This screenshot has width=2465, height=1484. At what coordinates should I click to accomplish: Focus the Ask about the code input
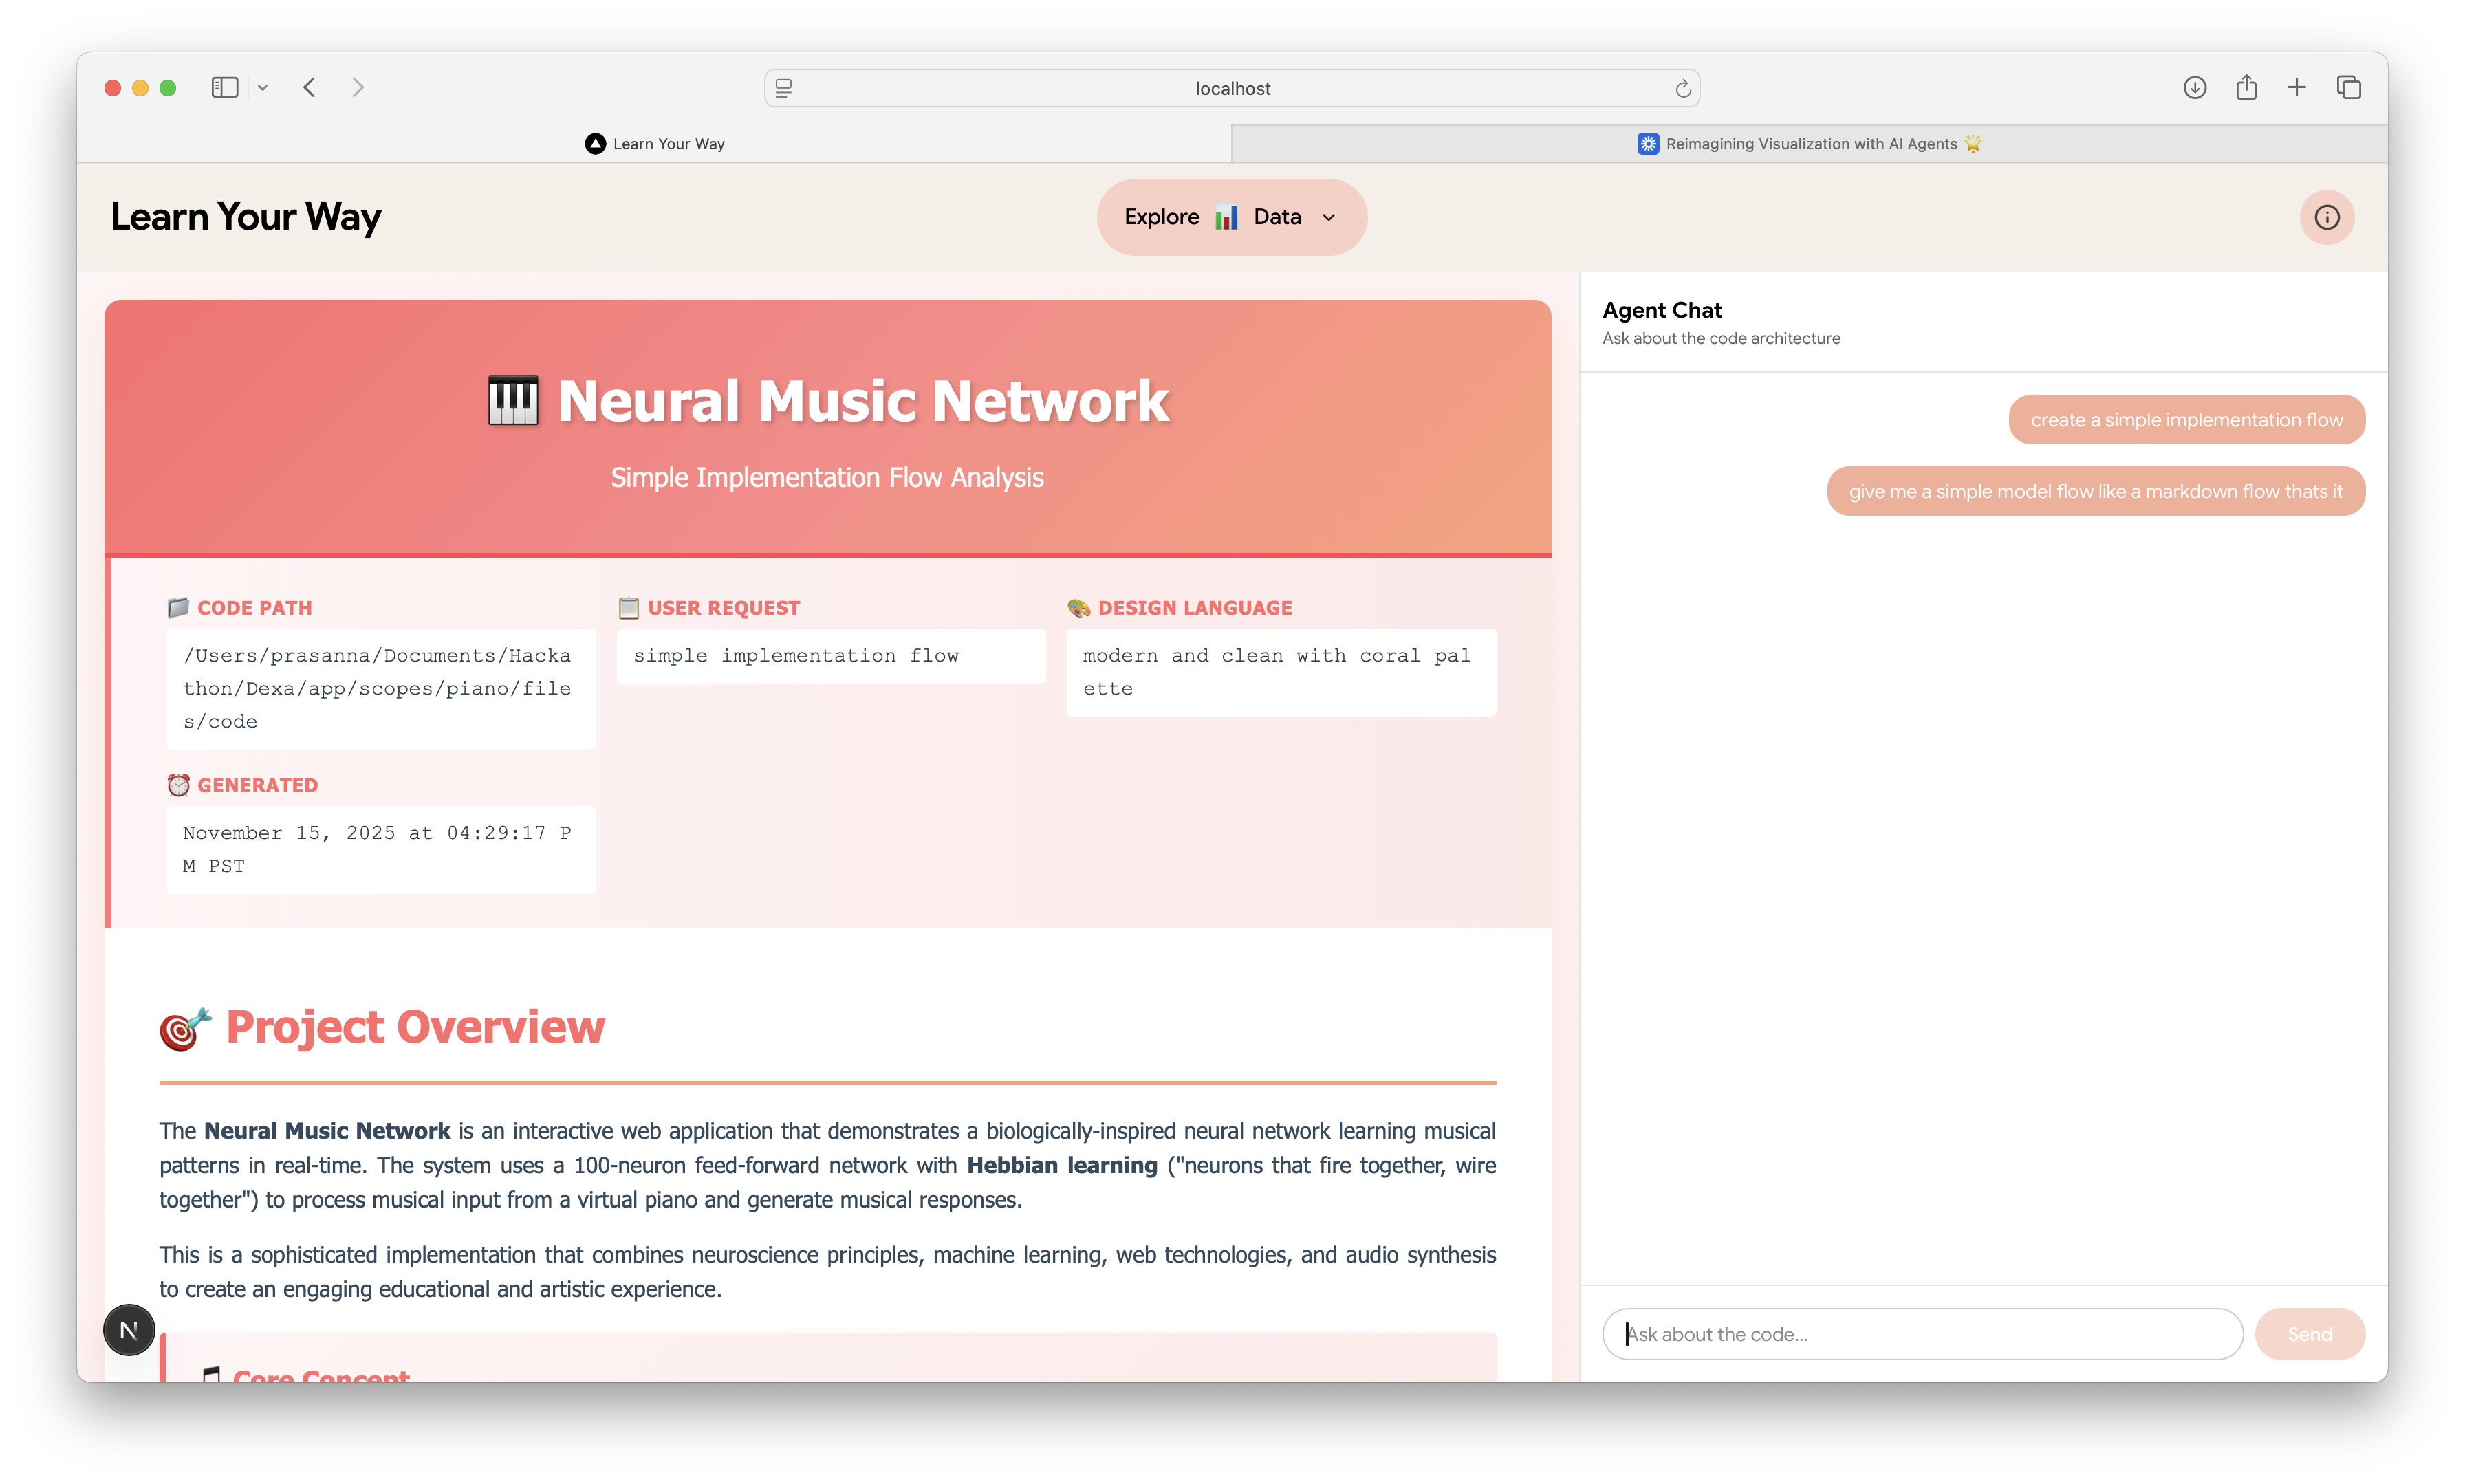click(x=1921, y=1334)
